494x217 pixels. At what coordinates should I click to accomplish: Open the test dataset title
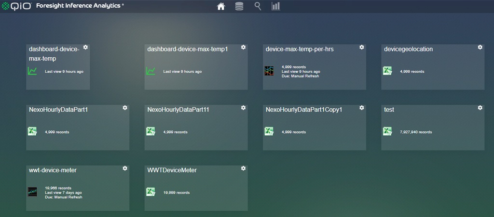[389, 110]
